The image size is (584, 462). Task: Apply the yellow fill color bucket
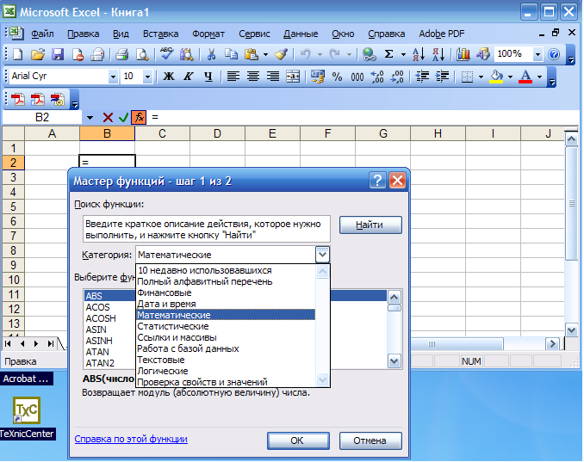[496, 77]
